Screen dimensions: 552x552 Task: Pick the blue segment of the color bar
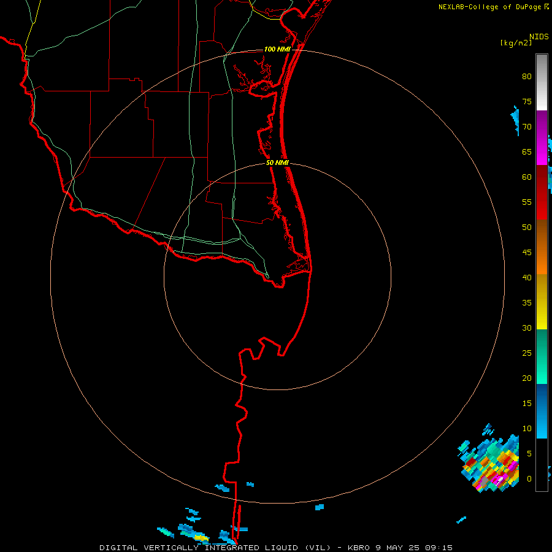[x=542, y=411]
